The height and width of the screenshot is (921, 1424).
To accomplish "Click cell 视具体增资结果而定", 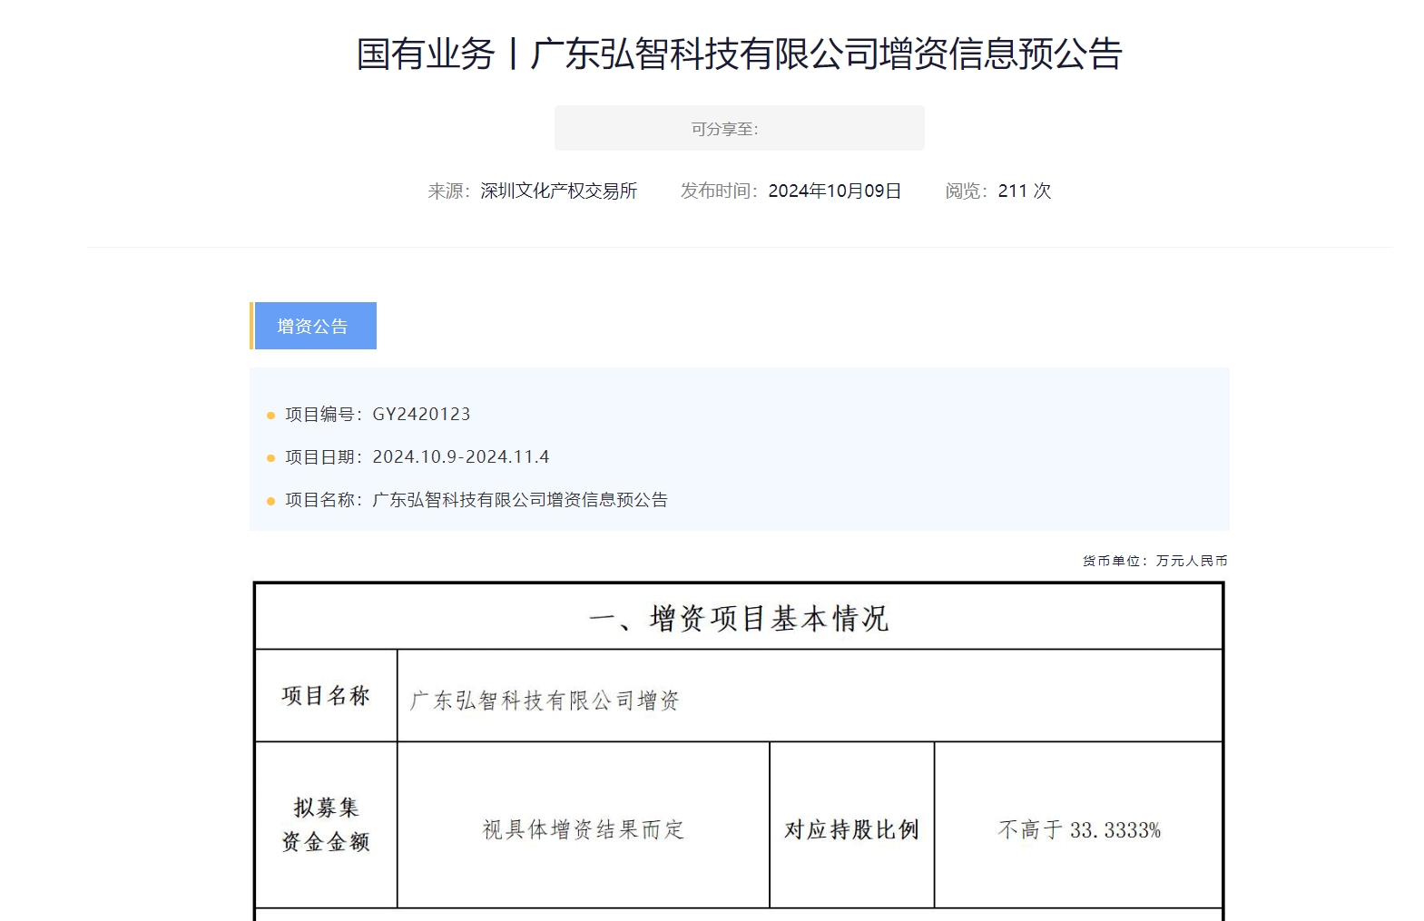I will coord(584,825).
